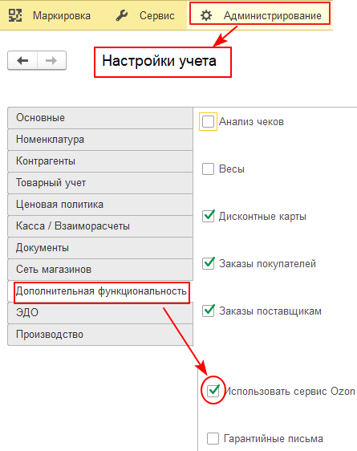Image resolution: width=357 pixels, height=451 pixels.
Task: Click the Сервис wrench icon
Action: click(122, 15)
